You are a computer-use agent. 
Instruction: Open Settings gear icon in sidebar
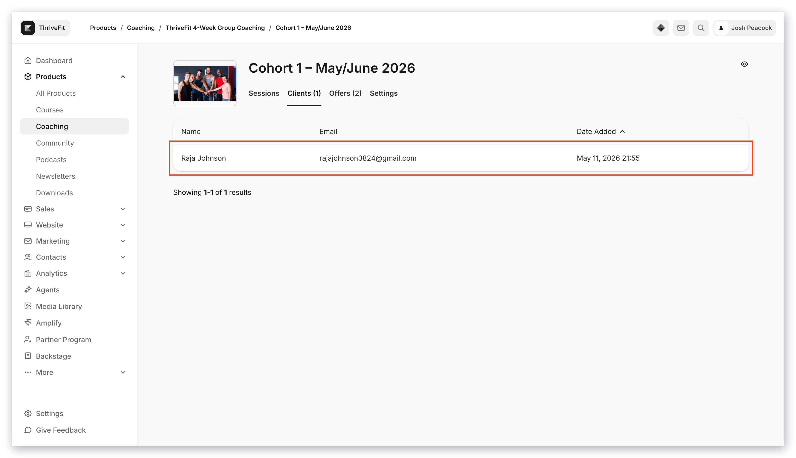(x=28, y=413)
